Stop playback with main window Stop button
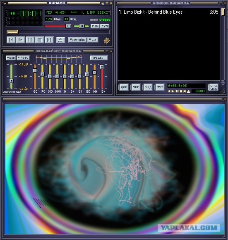Image resolution: width=228 pixels, height=240 pixels. 39,40
